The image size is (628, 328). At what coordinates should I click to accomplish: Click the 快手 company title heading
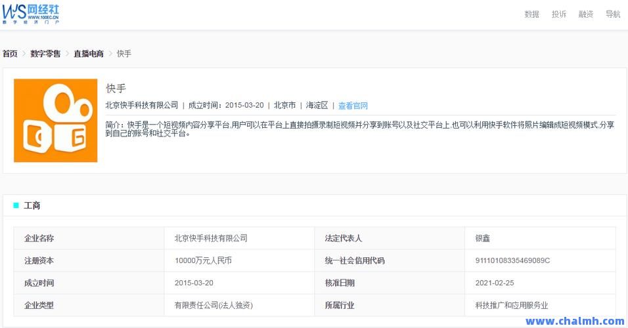tap(116, 89)
